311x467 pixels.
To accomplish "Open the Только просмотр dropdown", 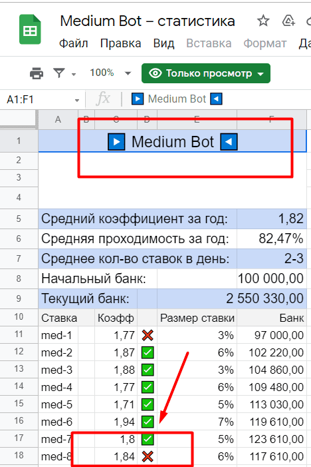I will point(206,73).
